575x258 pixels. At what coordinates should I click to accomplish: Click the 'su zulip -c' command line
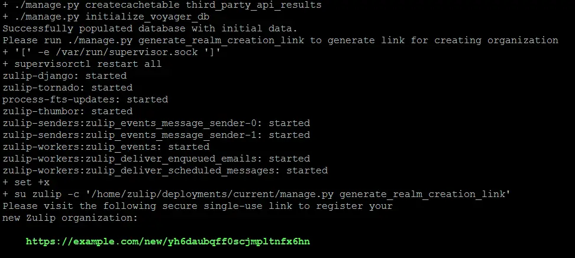click(x=257, y=194)
